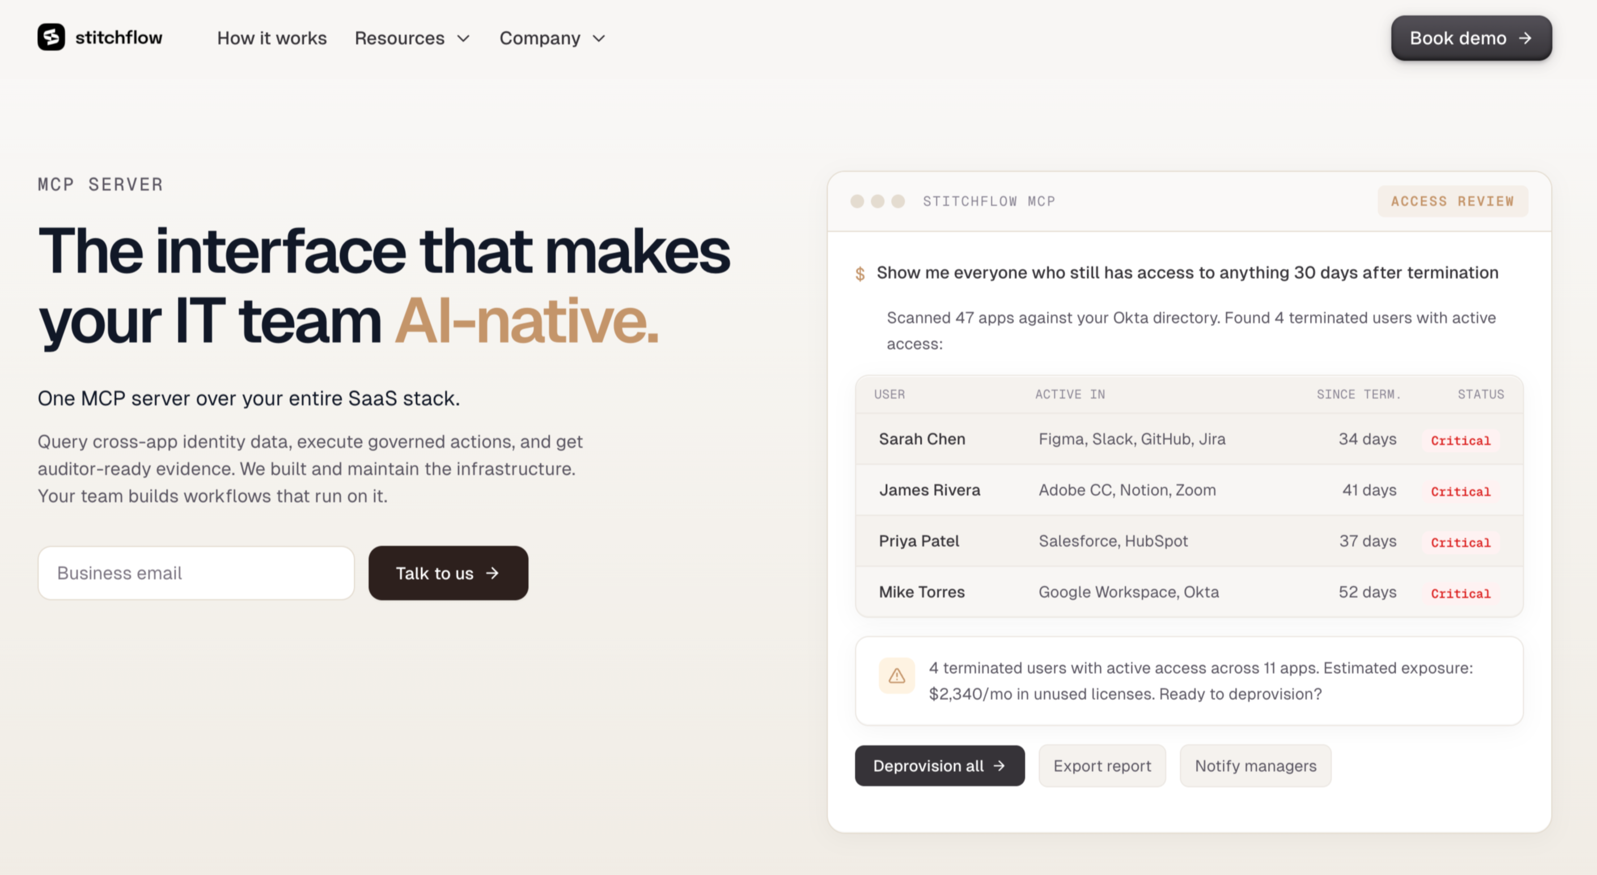1597x875 pixels.
Task: Click Notify managers button
Action: [x=1255, y=766]
